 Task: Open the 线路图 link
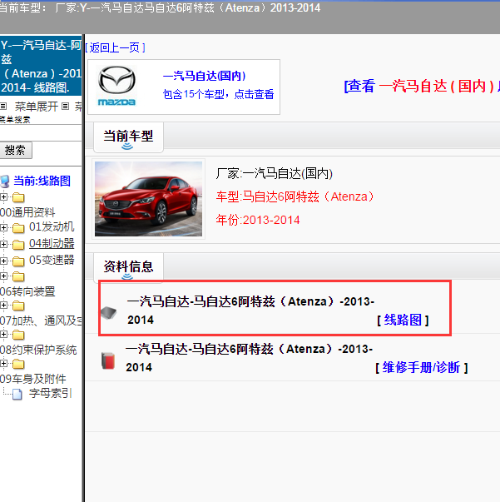pos(403,320)
